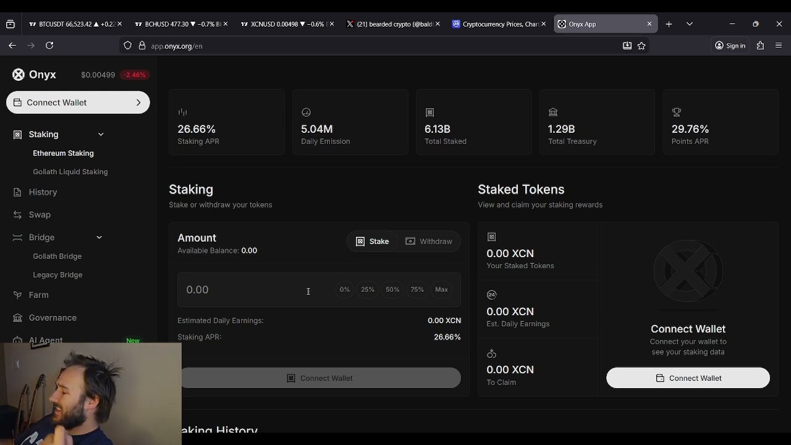
Task: Switch to the BCHUSD browser tab
Action: [x=180, y=24]
